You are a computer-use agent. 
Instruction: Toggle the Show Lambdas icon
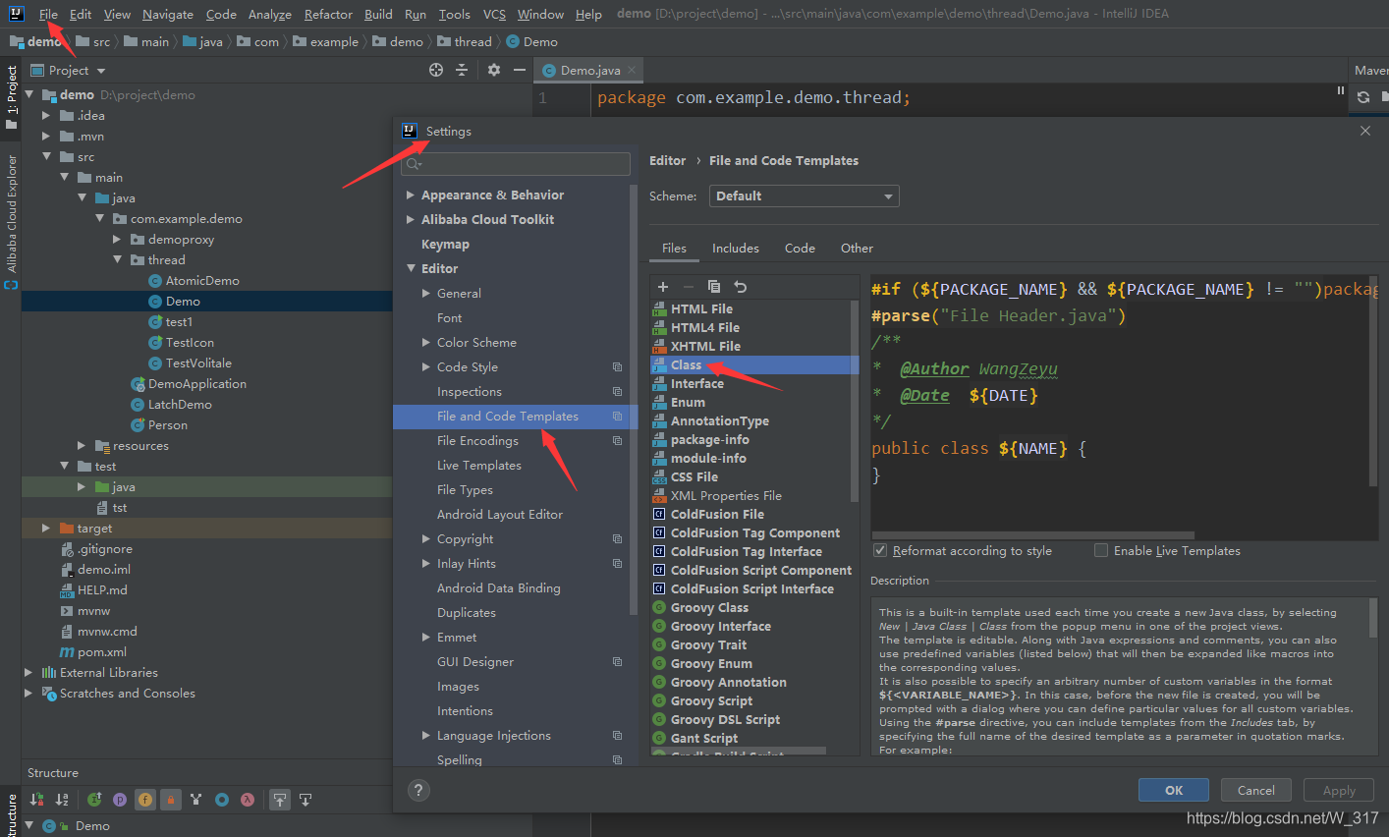(248, 800)
